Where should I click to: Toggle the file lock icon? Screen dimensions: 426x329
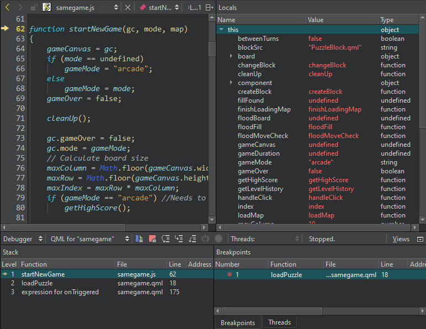[34, 7]
